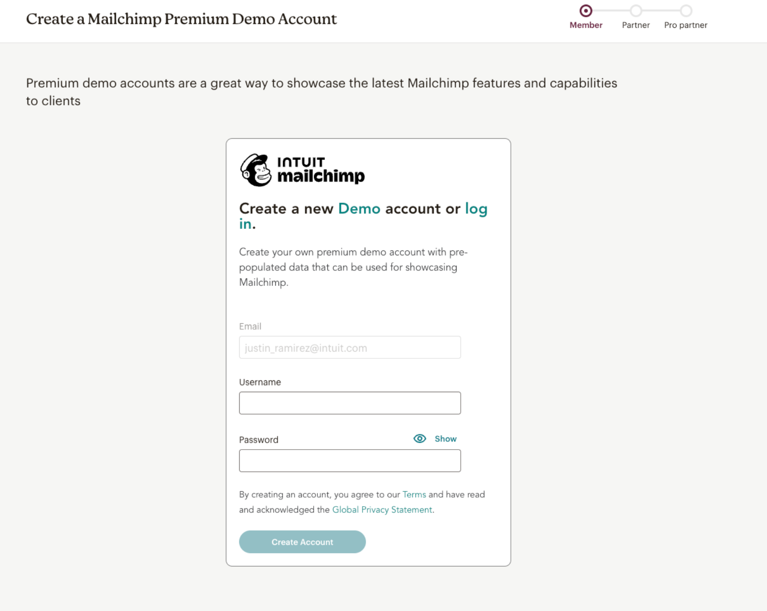This screenshot has width=767, height=611.
Task: Click the disabled Email field
Action: (x=350, y=347)
